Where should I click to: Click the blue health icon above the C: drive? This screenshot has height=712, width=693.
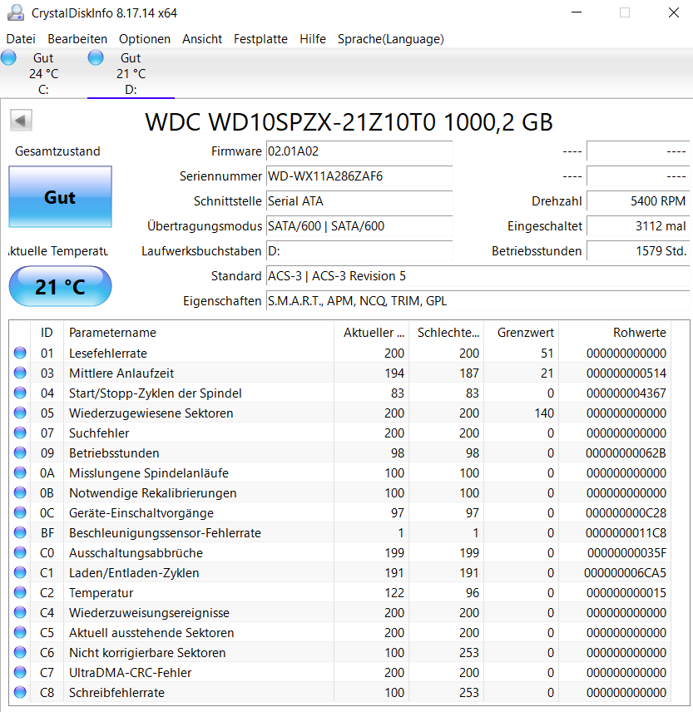pos(8,57)
